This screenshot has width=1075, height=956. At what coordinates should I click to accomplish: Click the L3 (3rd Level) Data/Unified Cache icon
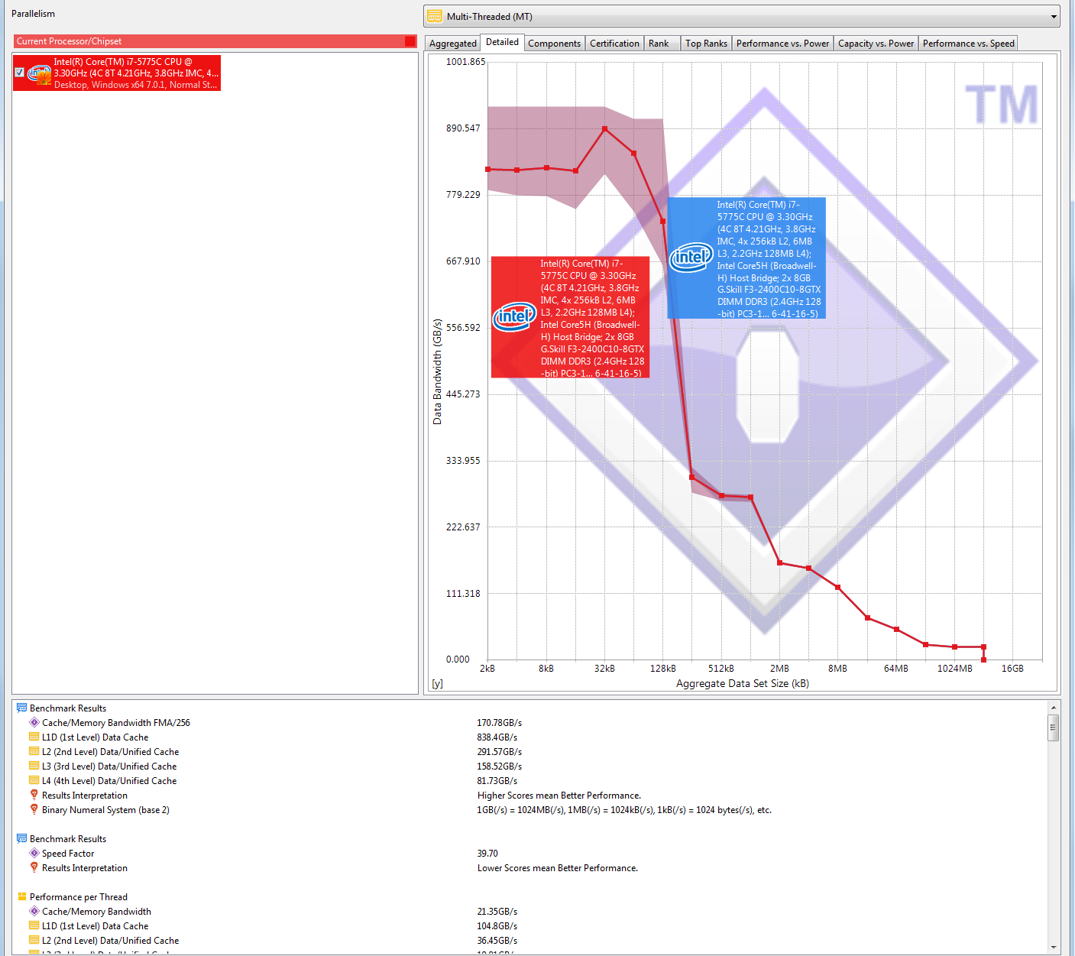point(34,766)
